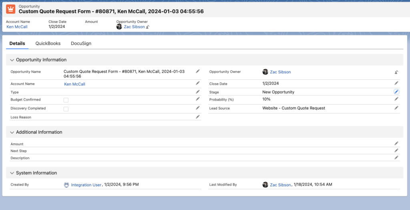The height and width of the screenshot is (210, 410).
Task: Edit Next Step via pencil icon
Action: pos(396,151)
